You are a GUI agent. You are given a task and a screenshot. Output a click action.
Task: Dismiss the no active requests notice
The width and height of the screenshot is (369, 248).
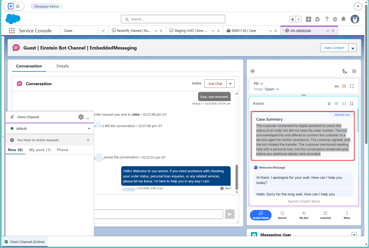(88, 140)
